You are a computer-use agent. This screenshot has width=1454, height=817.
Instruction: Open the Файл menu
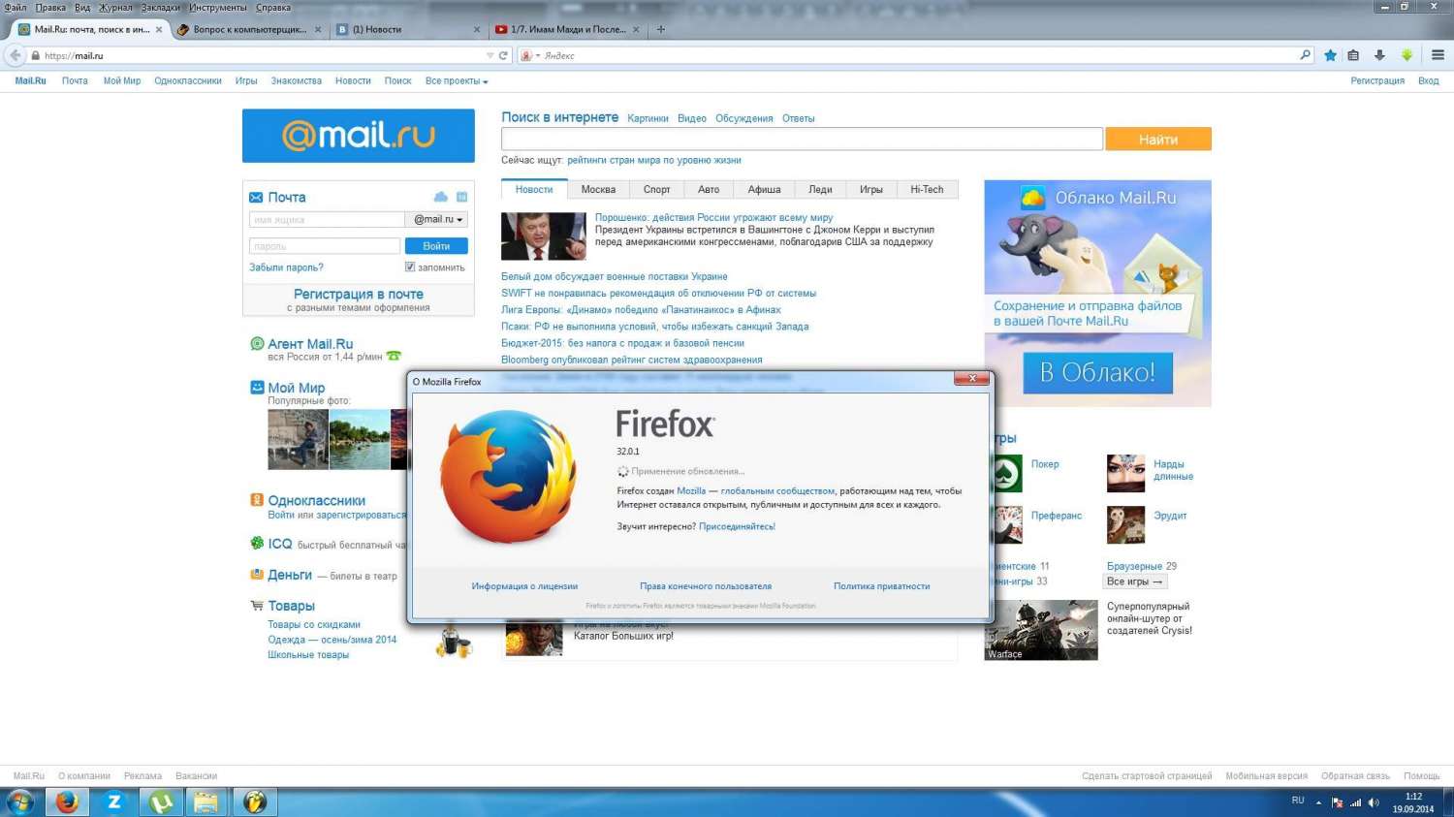tap(16, 7)
